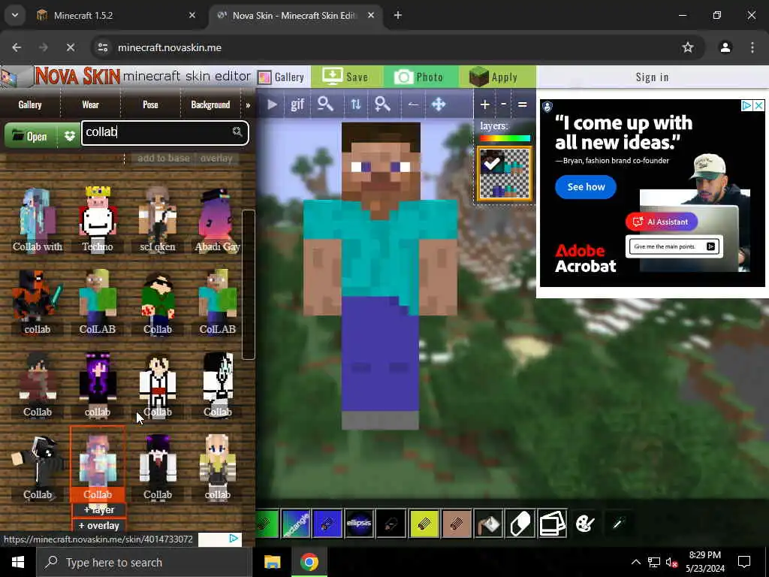Apply the skin with the Apply button

[x=496, y=77]
